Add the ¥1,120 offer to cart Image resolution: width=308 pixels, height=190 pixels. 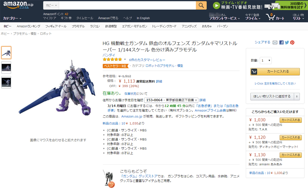click(291, 137)
